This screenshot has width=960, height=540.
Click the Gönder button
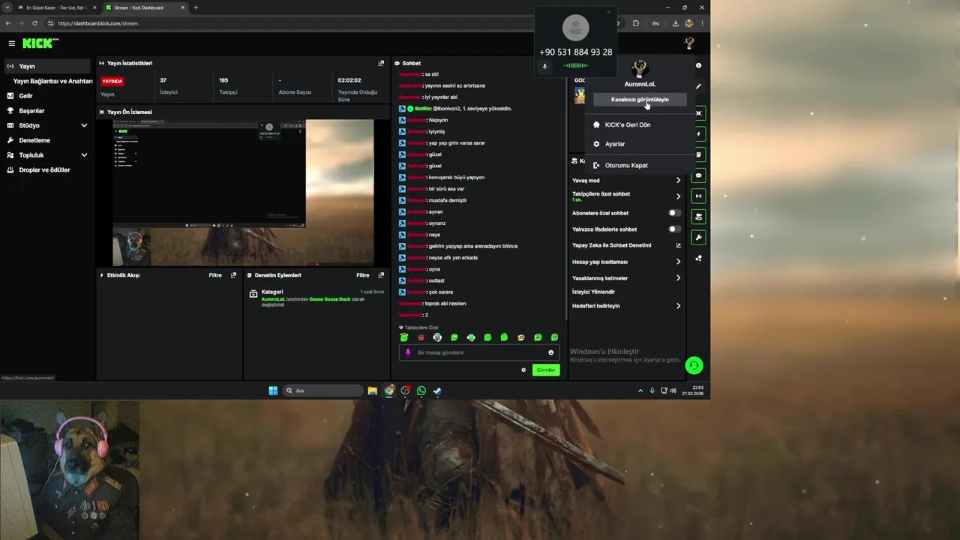(546, 370)
